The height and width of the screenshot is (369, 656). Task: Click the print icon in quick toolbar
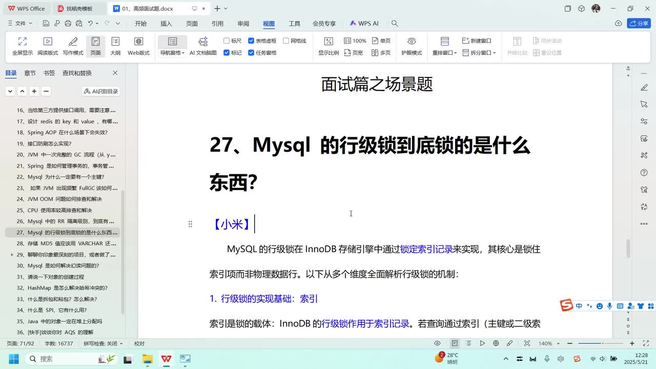pyautogui.click(x=69, y=24)
